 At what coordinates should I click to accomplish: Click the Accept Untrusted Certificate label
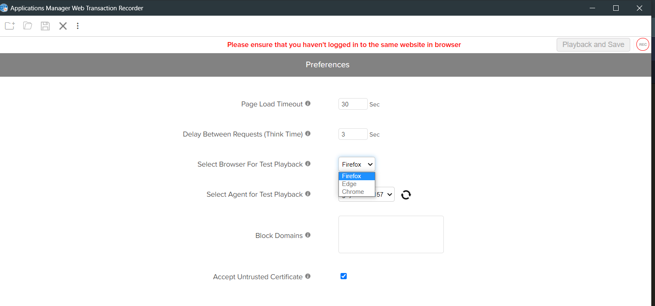258,277
